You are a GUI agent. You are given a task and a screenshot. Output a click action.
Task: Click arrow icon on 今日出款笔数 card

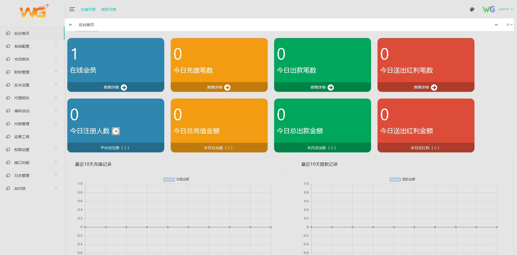click(331, 88)
